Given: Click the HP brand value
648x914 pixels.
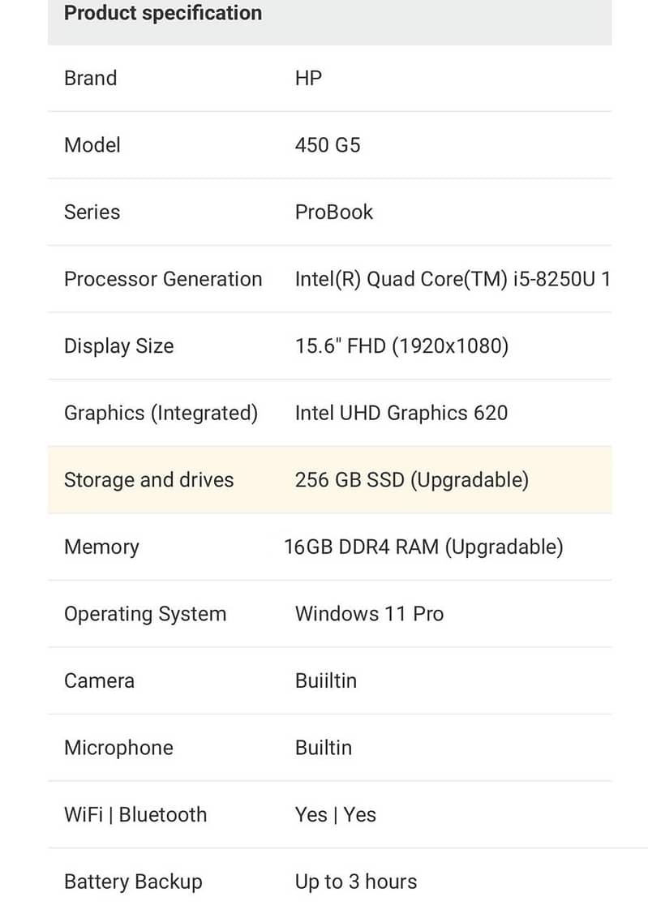Looking at the screenshot, I should click(308, 79).
